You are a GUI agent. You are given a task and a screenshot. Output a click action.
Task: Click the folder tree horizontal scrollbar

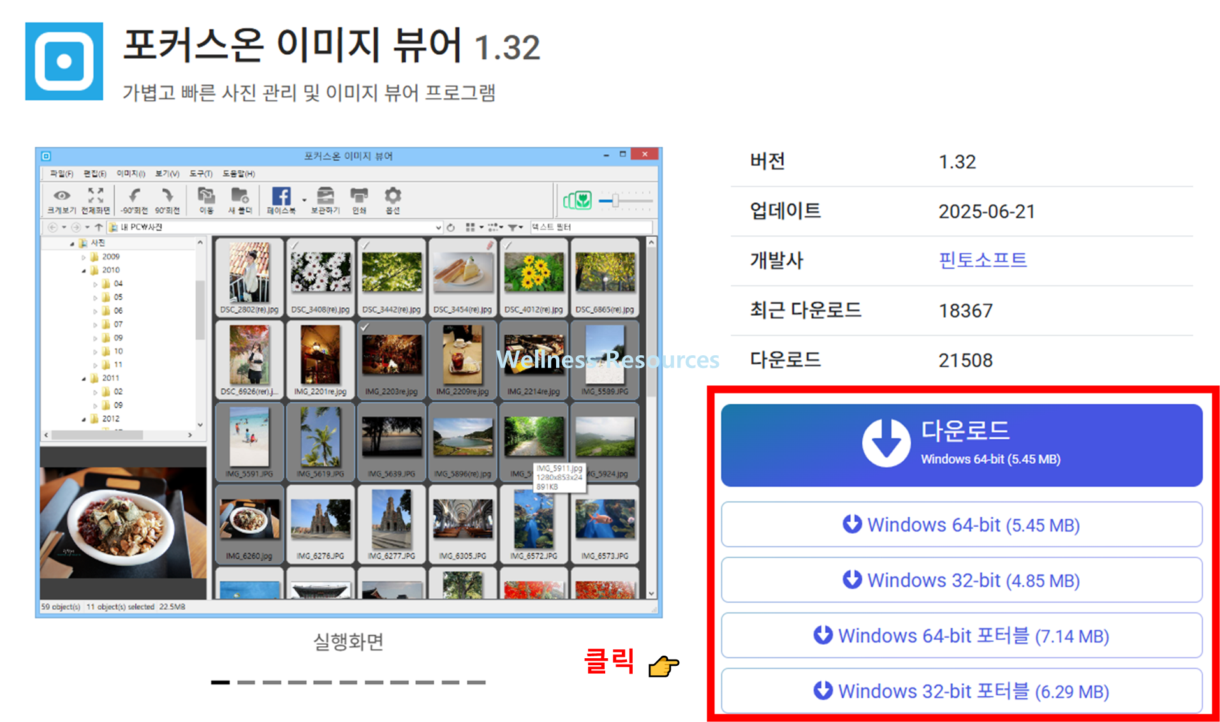click(98, 435)
